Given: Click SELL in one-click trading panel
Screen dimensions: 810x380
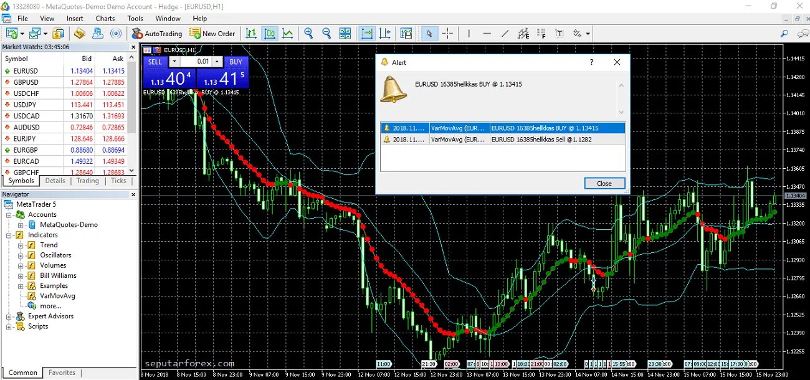Looking at the screenshot, I should [x=155, y=62].
